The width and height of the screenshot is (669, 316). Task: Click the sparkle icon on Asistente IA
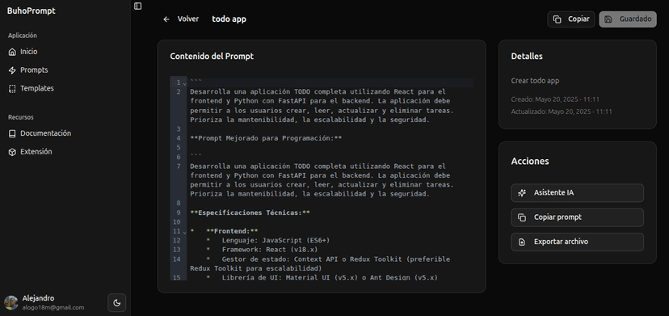click(x=522, y=193)
